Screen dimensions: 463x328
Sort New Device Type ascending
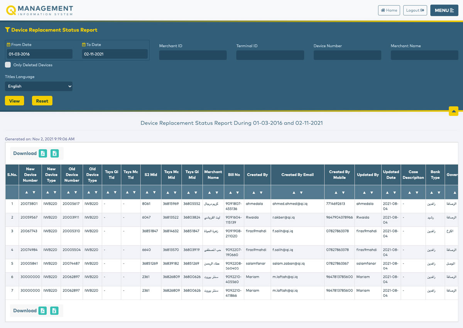pyautogui.click(x=48, y=192)
